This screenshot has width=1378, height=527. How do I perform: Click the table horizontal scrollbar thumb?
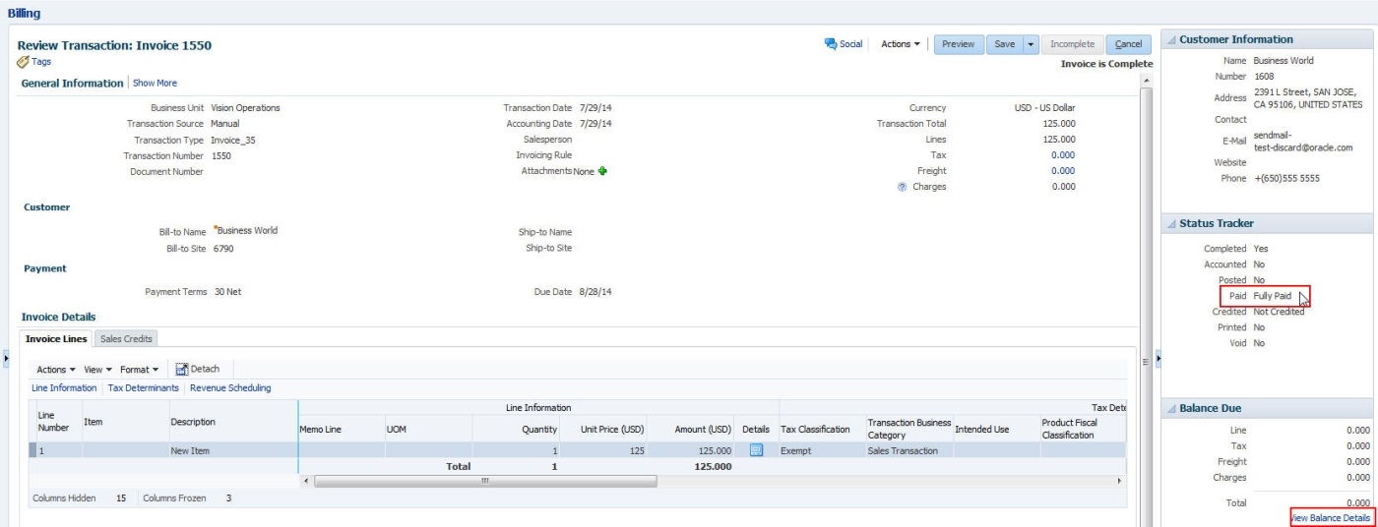tap(484, 481)
